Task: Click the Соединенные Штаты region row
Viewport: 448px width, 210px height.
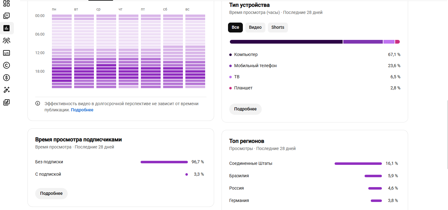Action: pyautogui.click(x=314, y=163)
